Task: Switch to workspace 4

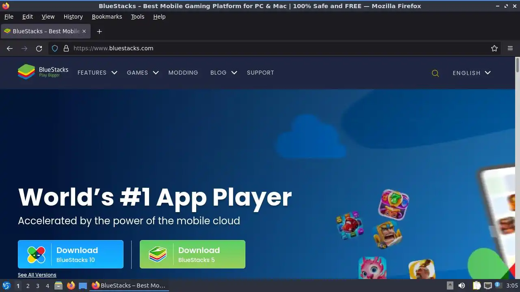Action: [x=47, y=286]
